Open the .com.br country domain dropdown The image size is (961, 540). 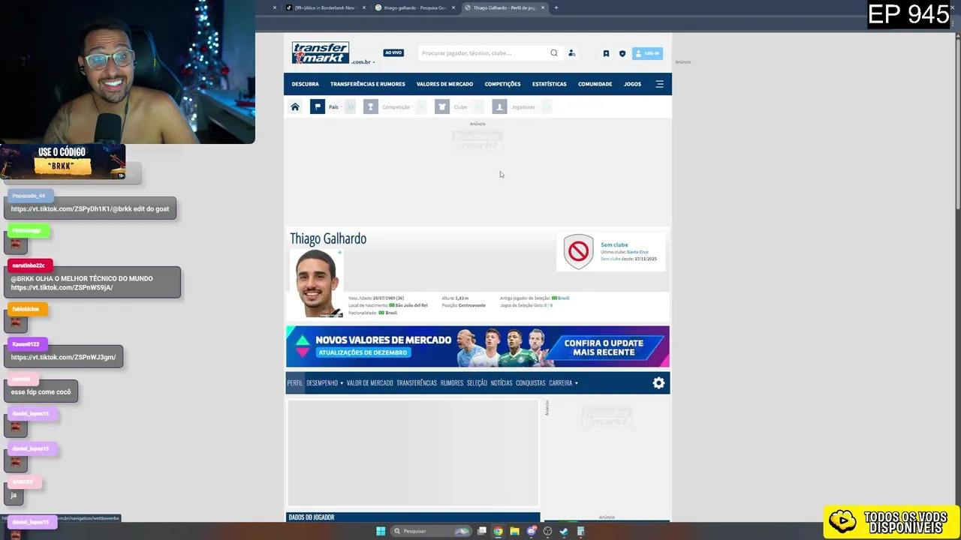(363, 62)
